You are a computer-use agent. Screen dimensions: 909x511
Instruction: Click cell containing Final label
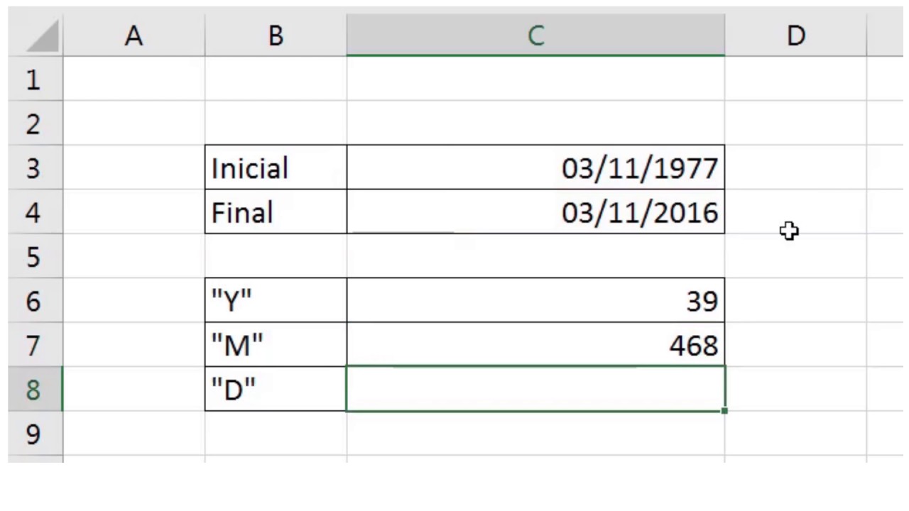click(276, 211)
